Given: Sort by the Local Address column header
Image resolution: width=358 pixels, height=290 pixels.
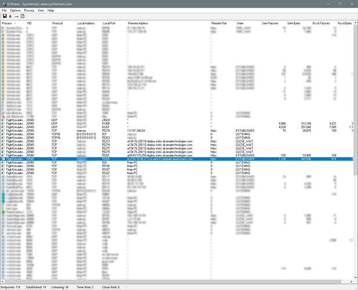Looking at the screenshot, I should (x=89, y=23).
